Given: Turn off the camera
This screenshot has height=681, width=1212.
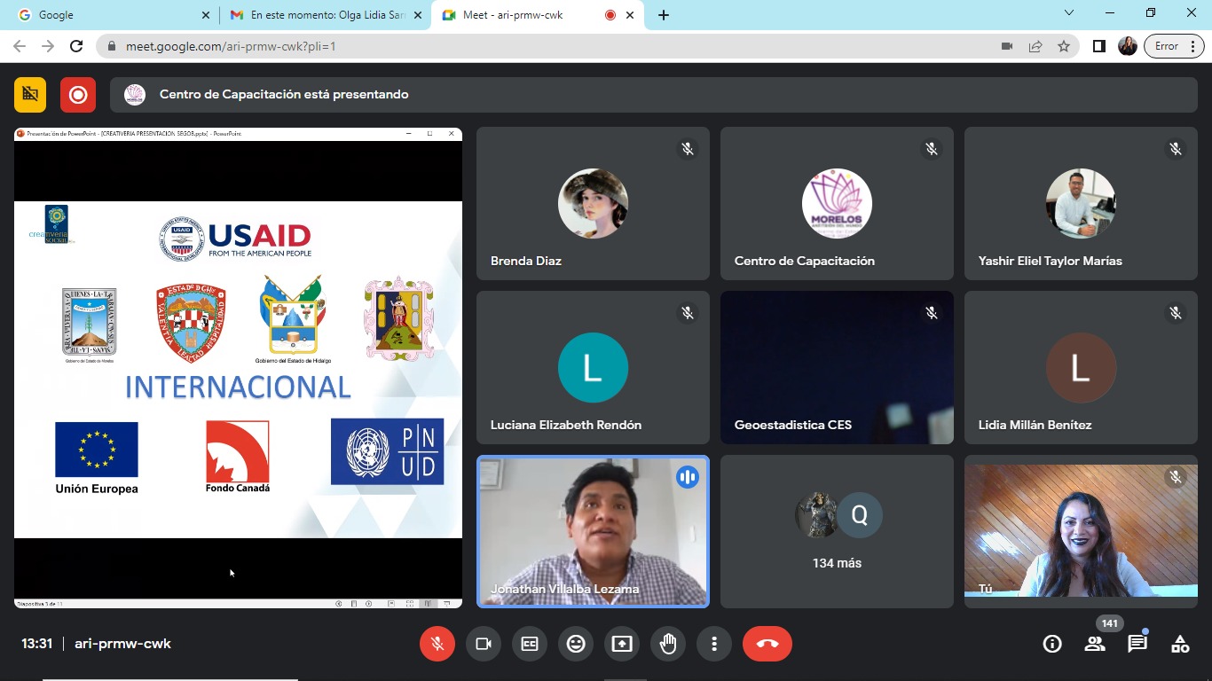Looking at the screenshot, I should point(484,644).
